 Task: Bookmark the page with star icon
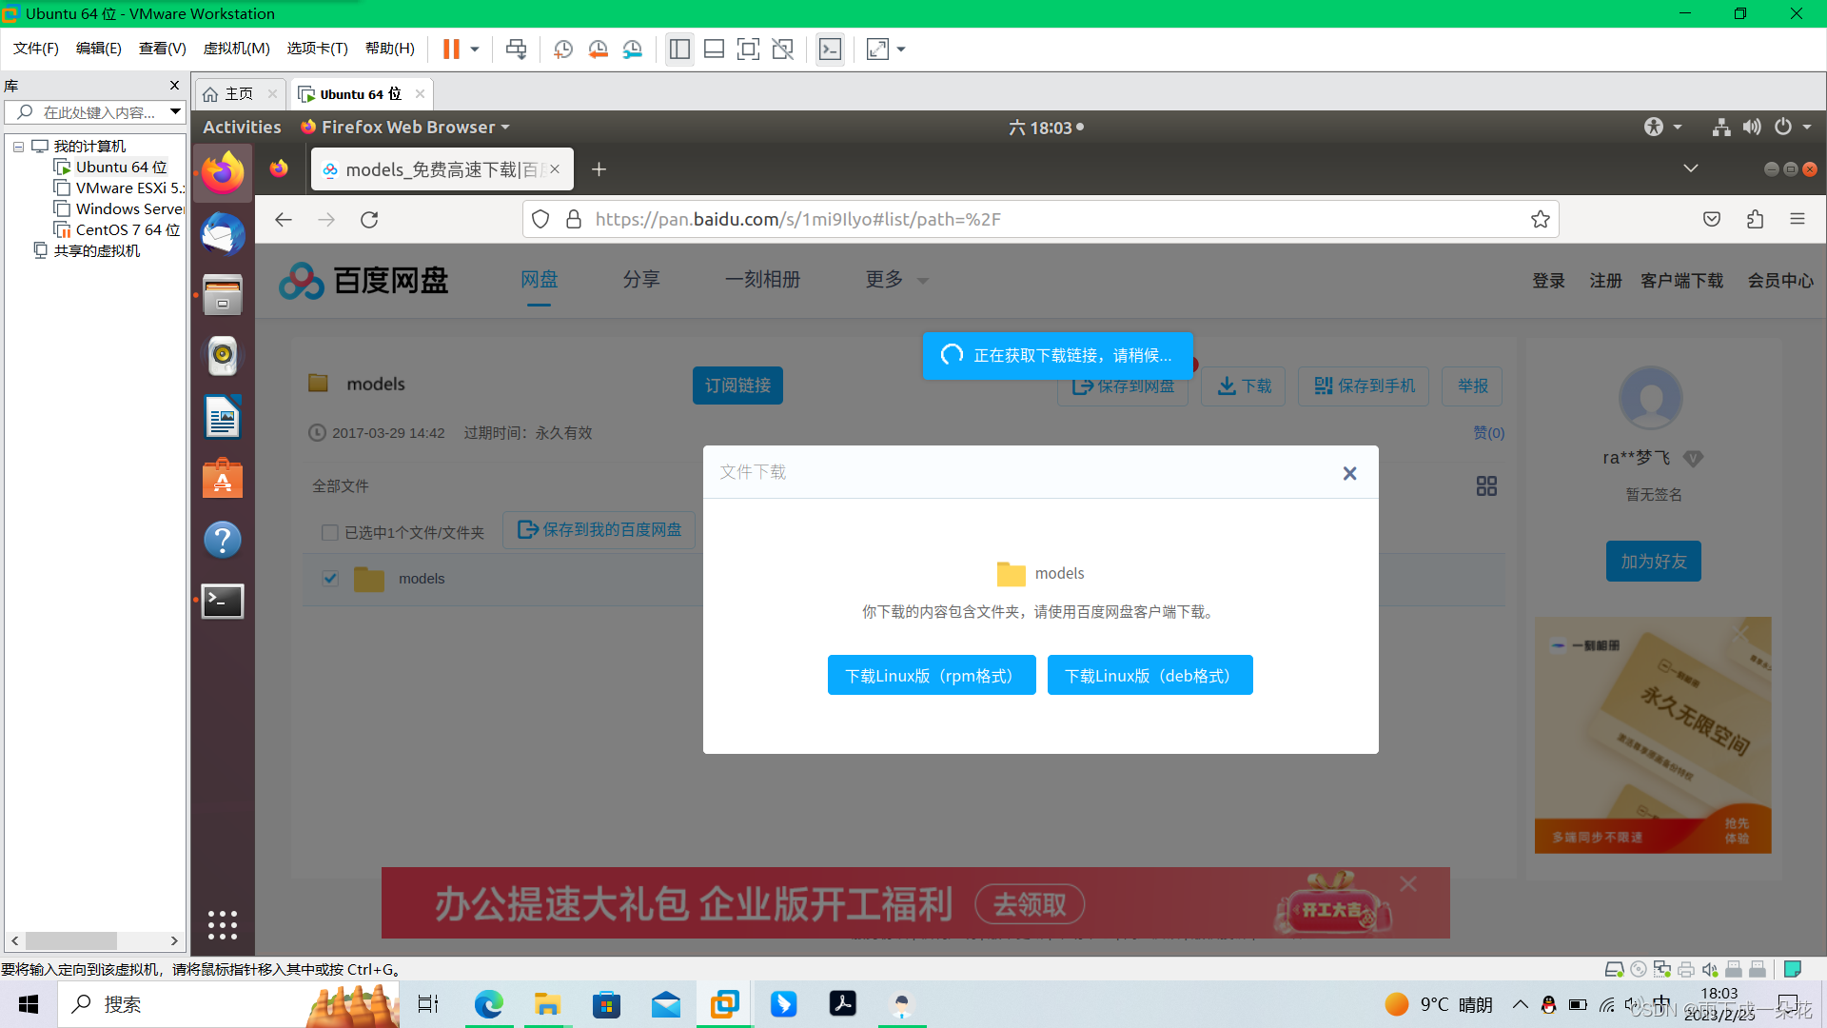click(1541, 220)
